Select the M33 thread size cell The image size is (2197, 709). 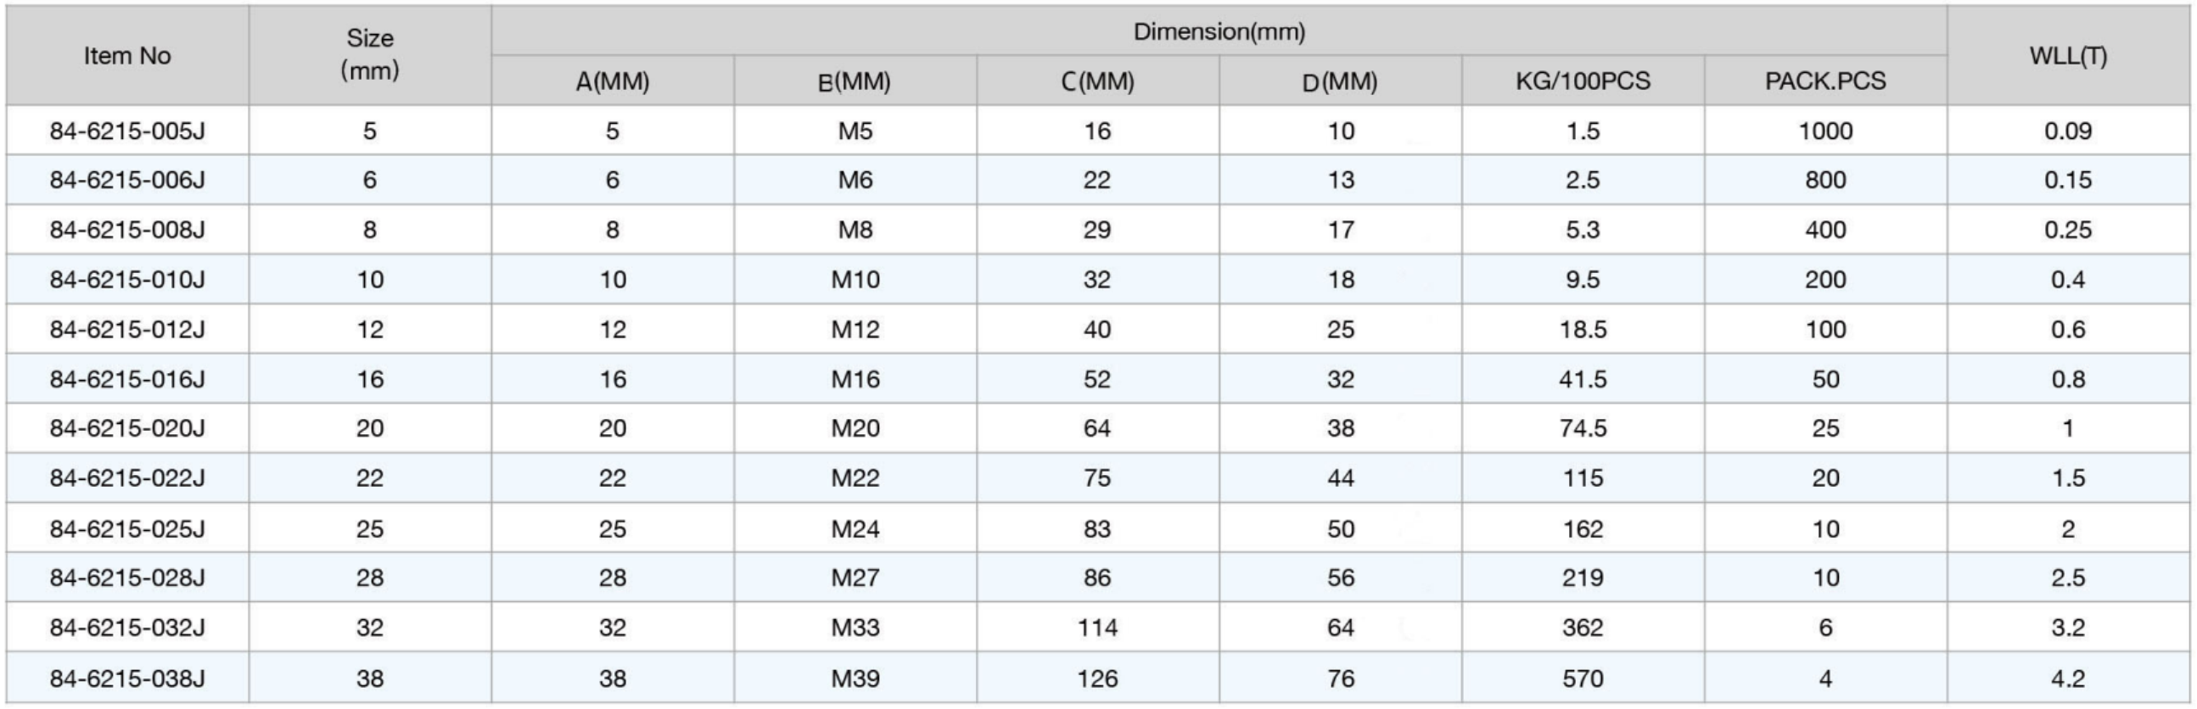click(x=855, y=628)
